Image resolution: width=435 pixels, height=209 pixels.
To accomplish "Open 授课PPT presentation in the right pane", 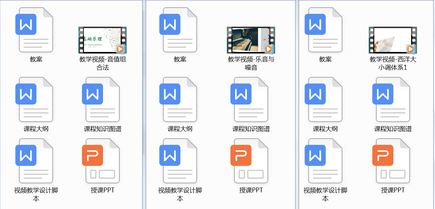I will [393, 161].
